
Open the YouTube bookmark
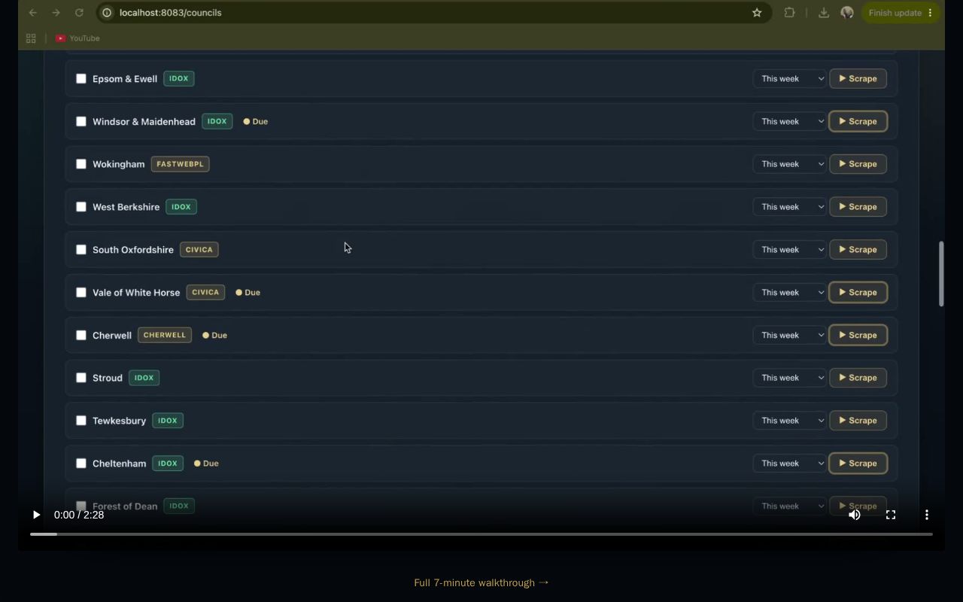(77, 38)
